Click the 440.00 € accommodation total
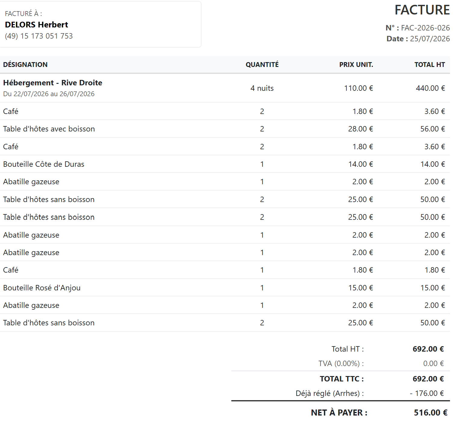The height and width of the screenshot is (430, 456). point(430,88)
